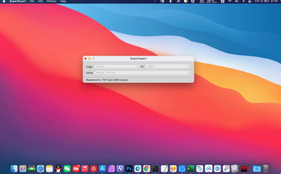The width and height of the screenshot is (281, 174).
Task: Open the screen-sharing windows app in the Dock
Action: (x=200, y=168)
